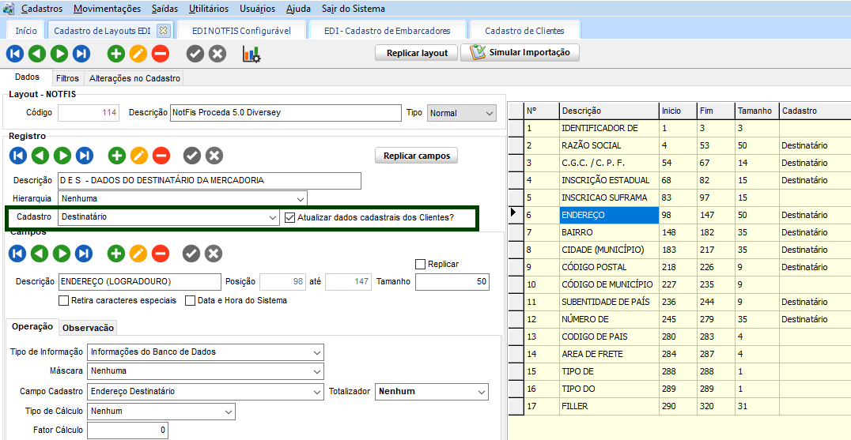Cancel editing with Registro X icon

[214, 156]
